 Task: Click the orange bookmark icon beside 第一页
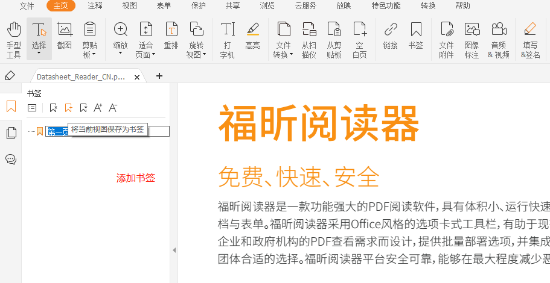click(x=40, y=131)
